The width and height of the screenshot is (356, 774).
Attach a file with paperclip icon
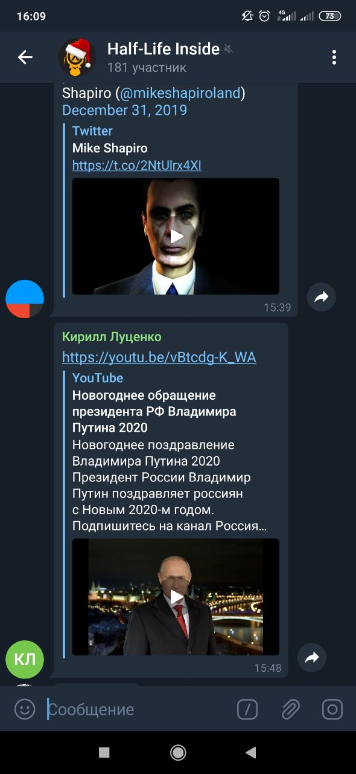coord(290,709)
